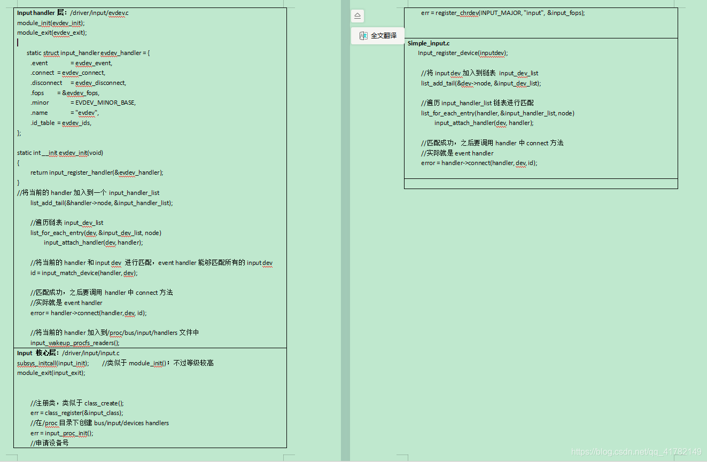
Task: Click the ".fops = &evdev_fops," line
Action: point(65,93)
